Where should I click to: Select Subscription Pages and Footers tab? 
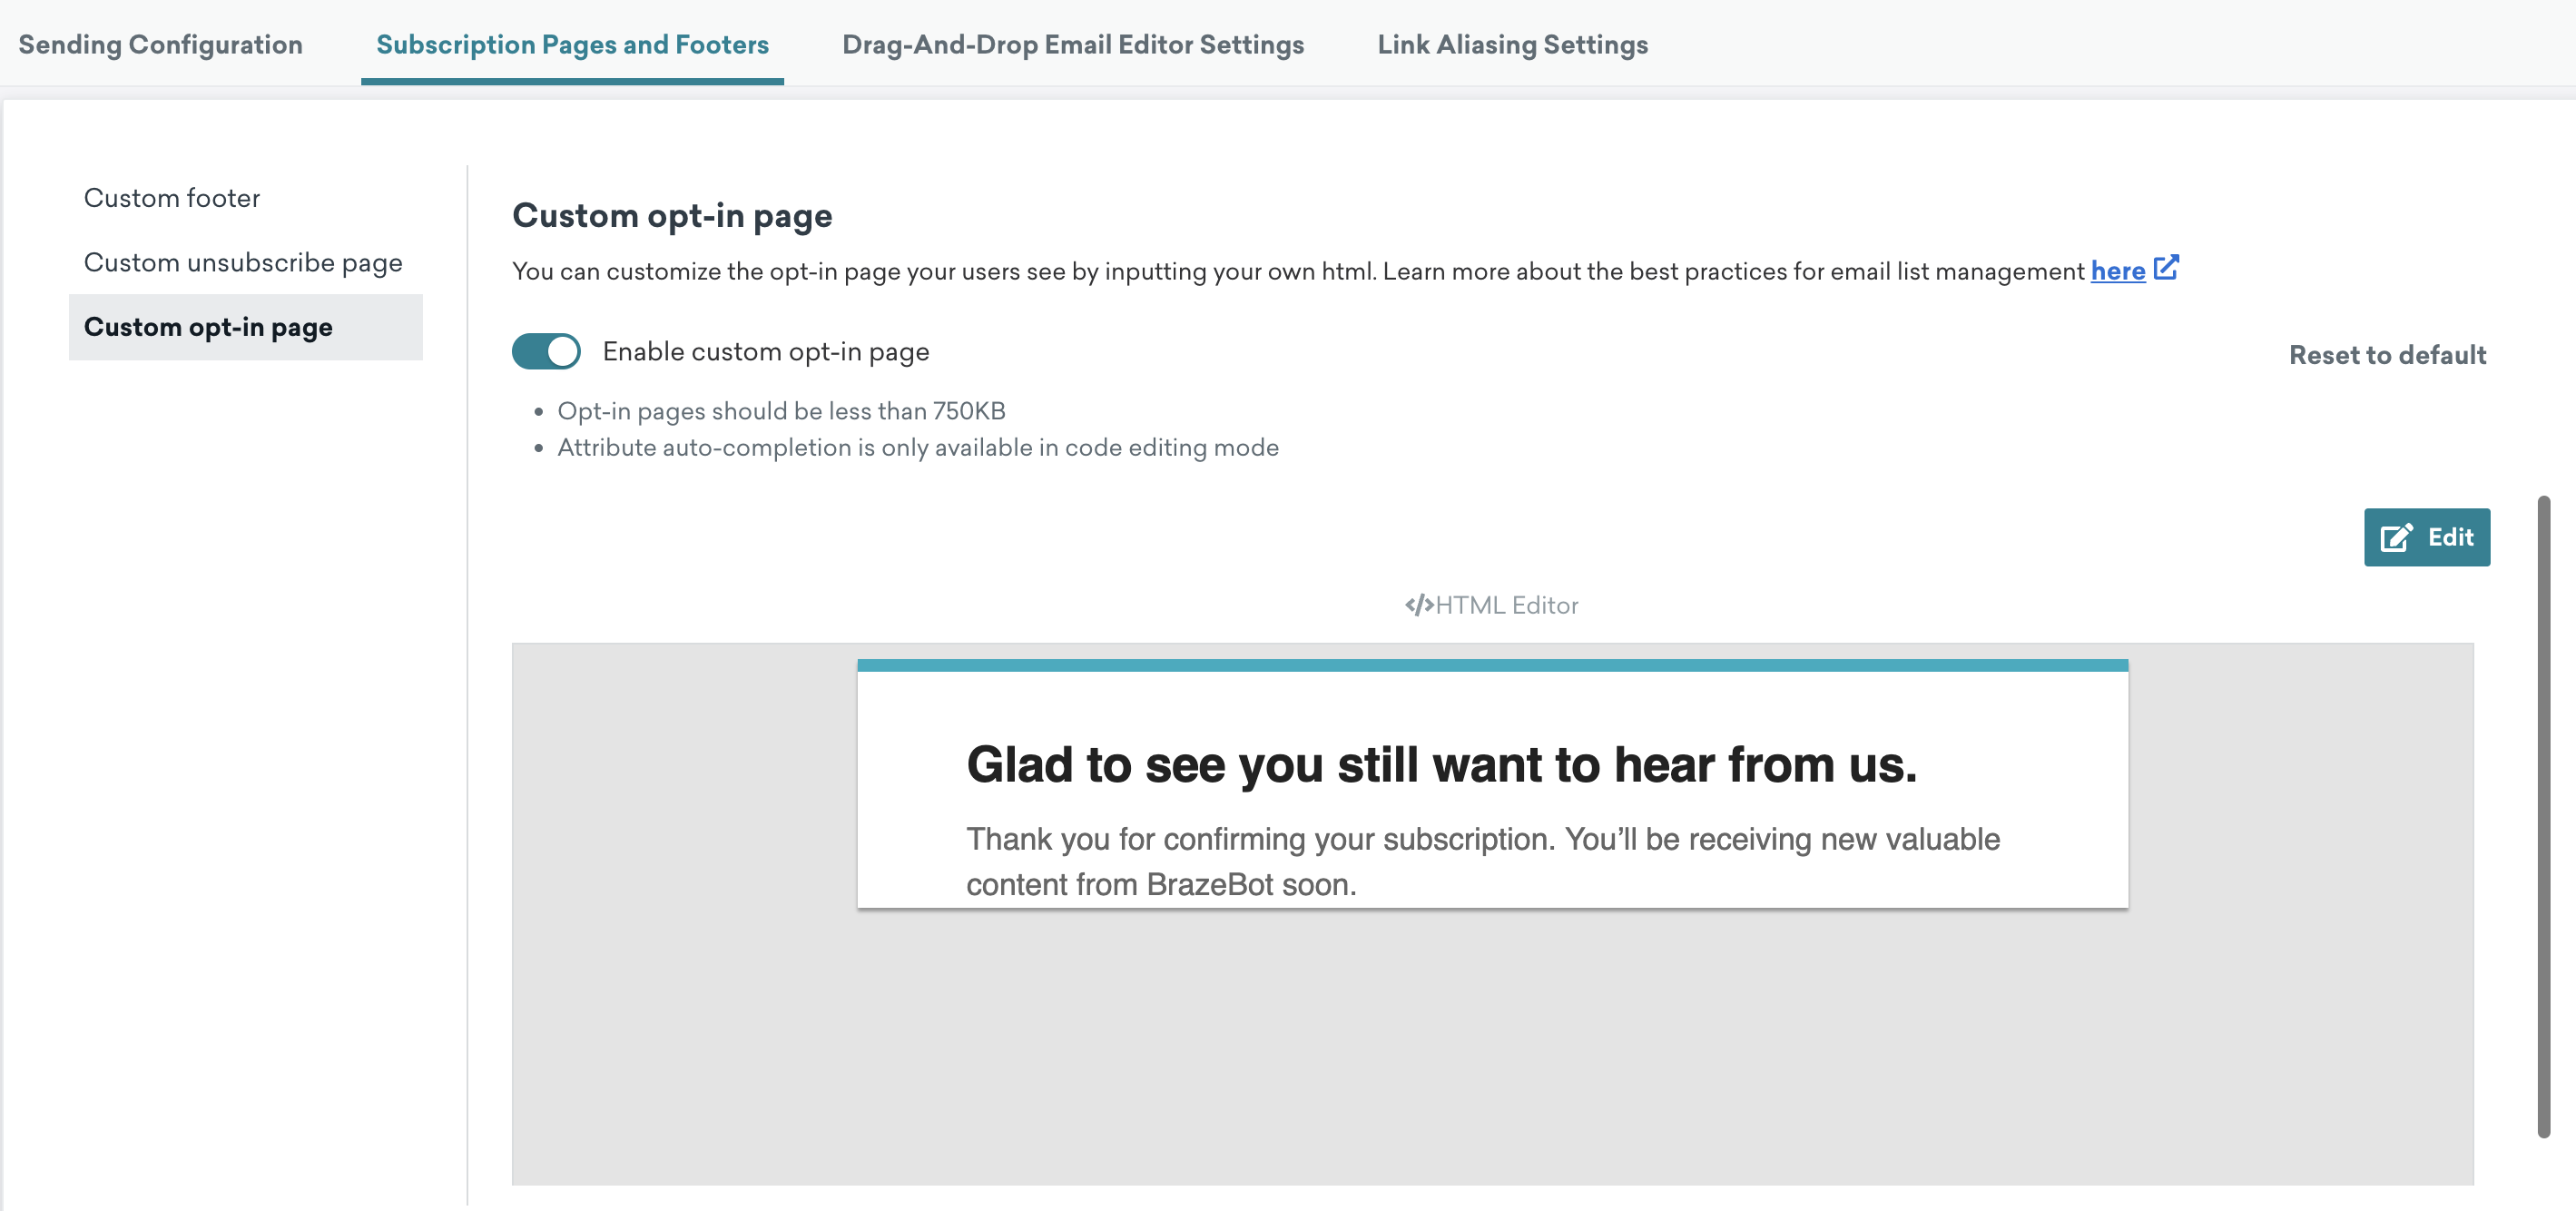(572, 44)
